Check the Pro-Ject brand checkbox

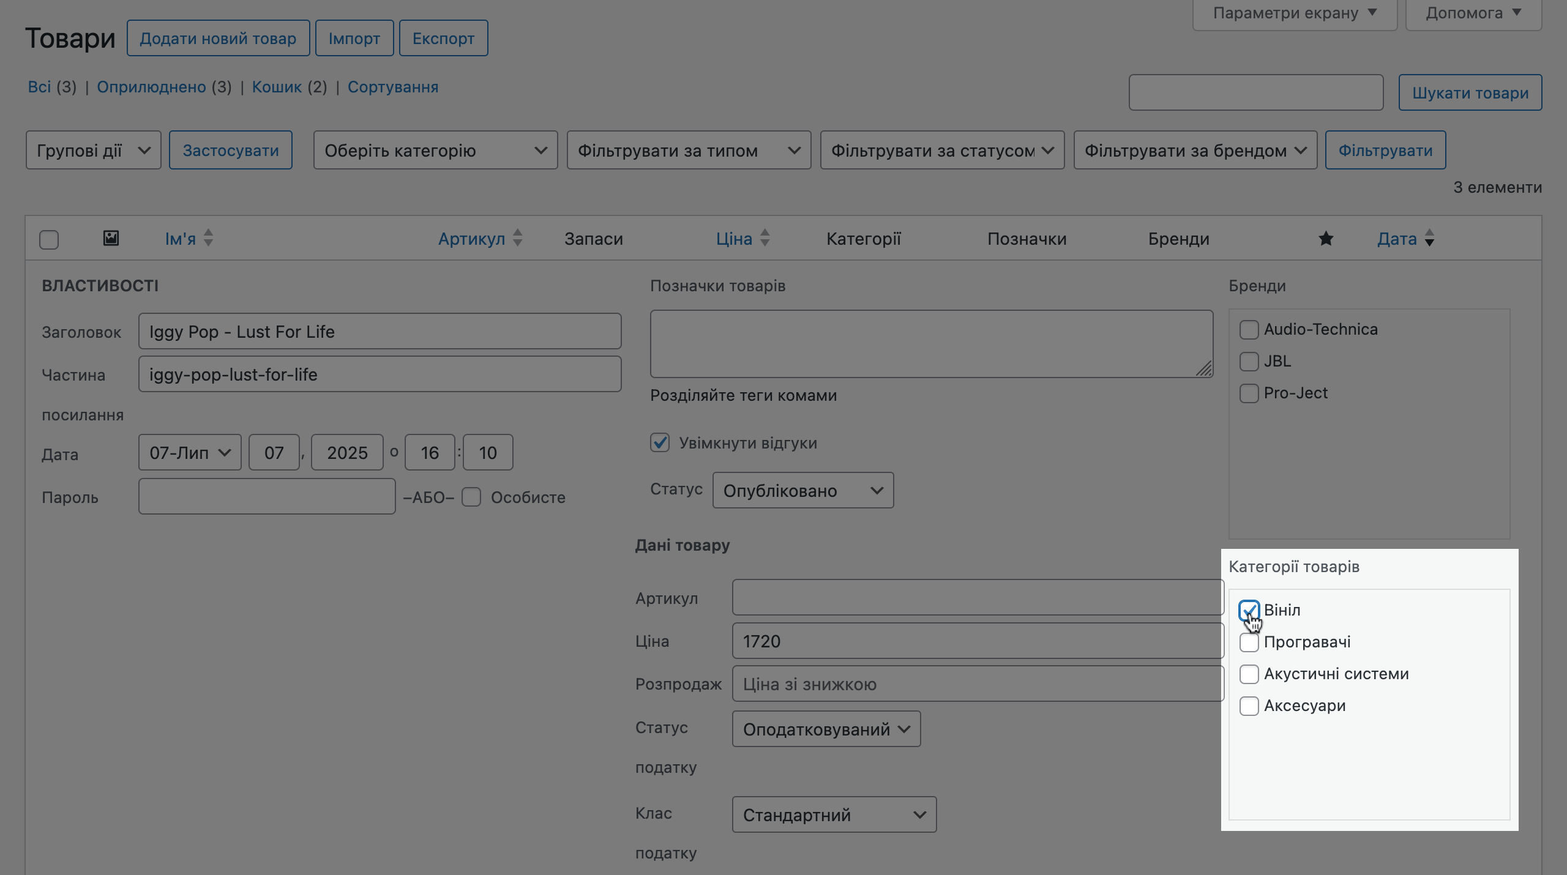(1249, 393)
